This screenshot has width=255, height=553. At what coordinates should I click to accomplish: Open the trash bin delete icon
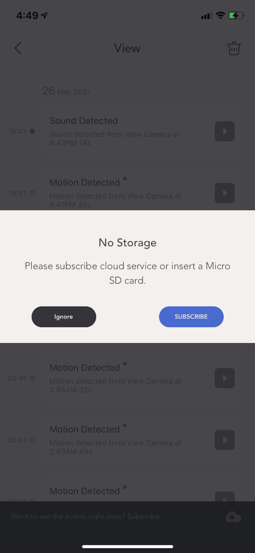point(234,48)
